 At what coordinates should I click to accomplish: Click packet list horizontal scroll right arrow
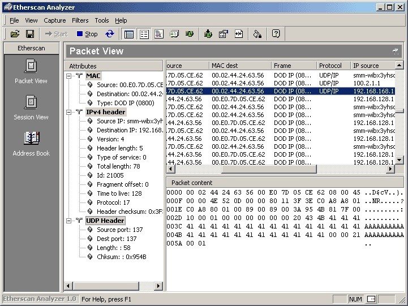(x=390, y=169)
